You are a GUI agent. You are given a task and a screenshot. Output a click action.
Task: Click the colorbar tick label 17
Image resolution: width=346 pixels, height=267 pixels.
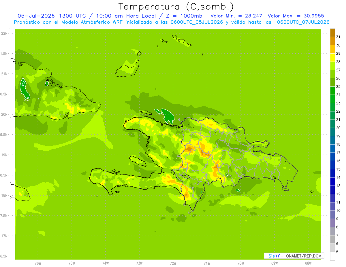pyautogui.click(x=338, y=153)
